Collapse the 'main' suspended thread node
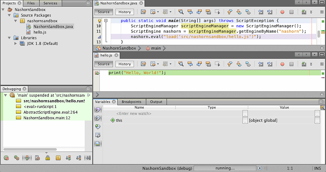The height and width of the screenshot is (172, 326). pyautogui.click(x=5, y=95)
